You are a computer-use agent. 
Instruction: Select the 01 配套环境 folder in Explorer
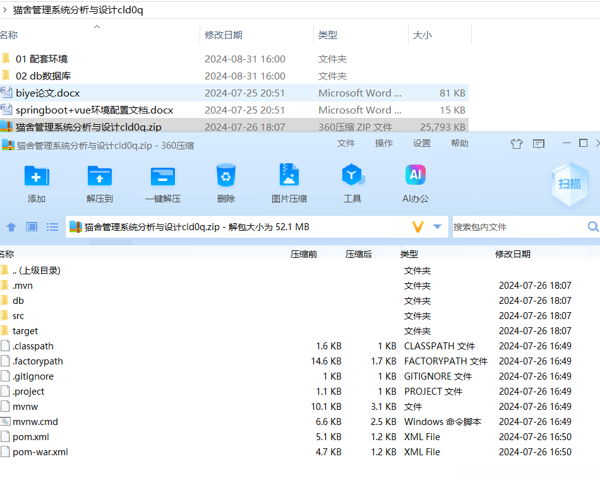234,59
